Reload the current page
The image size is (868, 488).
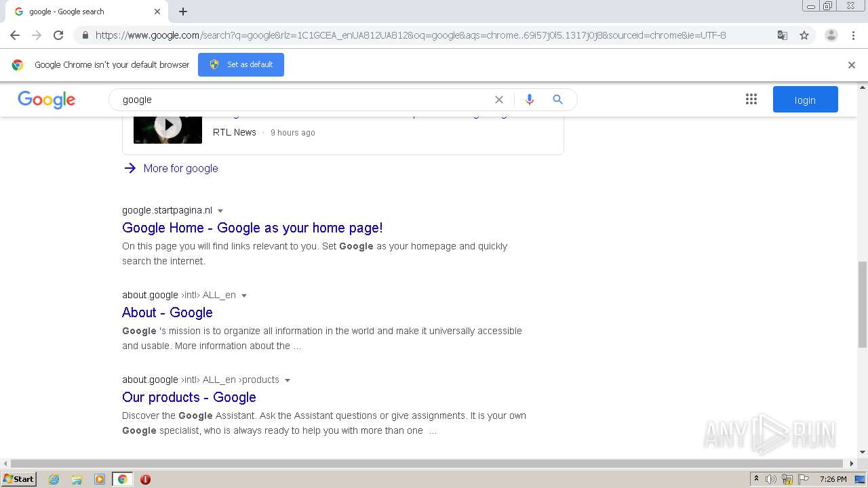click(x=58, y=35)
